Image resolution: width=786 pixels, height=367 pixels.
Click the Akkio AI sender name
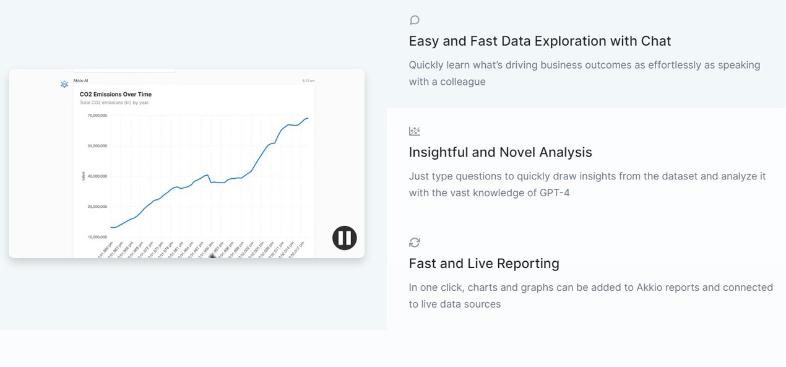coord(81,80)
